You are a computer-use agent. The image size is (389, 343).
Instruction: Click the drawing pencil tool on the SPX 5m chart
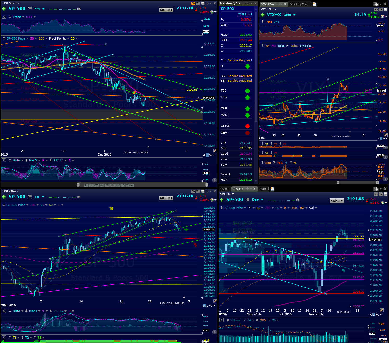(215, 151)
